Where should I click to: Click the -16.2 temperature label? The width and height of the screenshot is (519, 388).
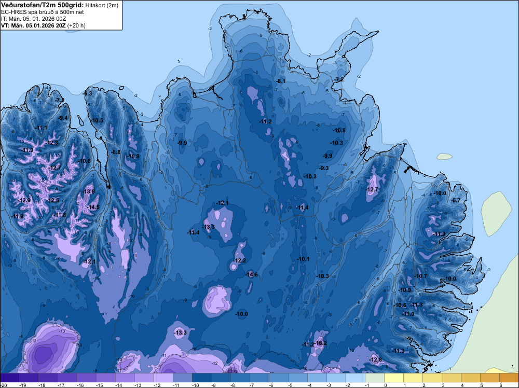[321, 343]
